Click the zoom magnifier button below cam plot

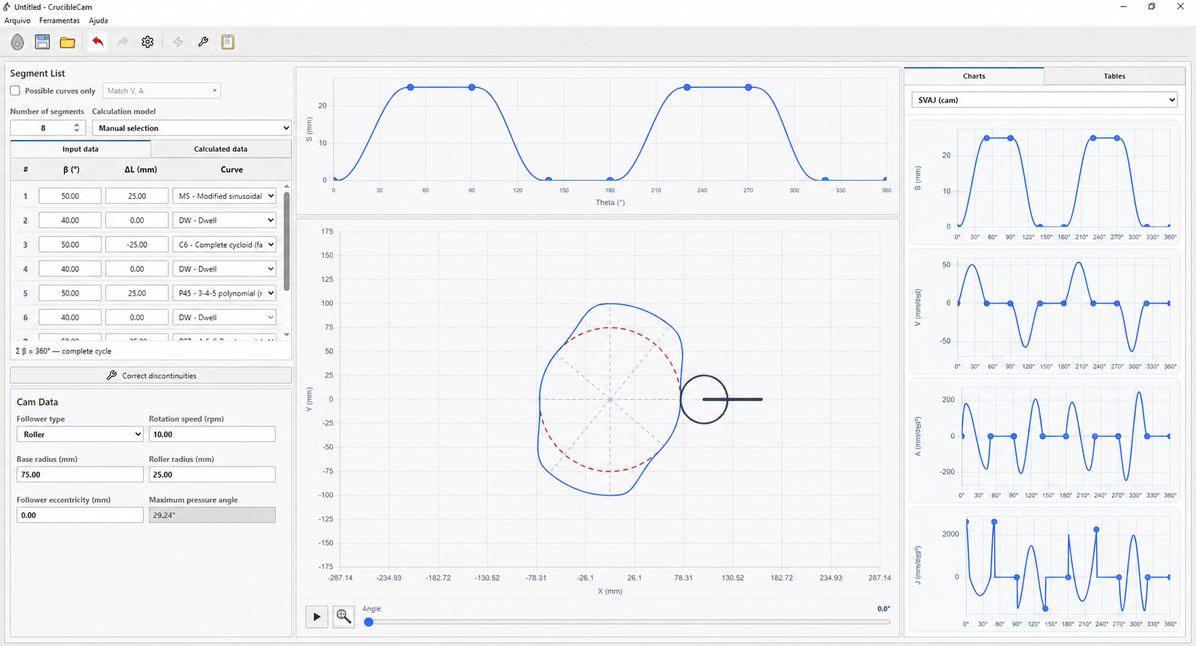[344, 617]
